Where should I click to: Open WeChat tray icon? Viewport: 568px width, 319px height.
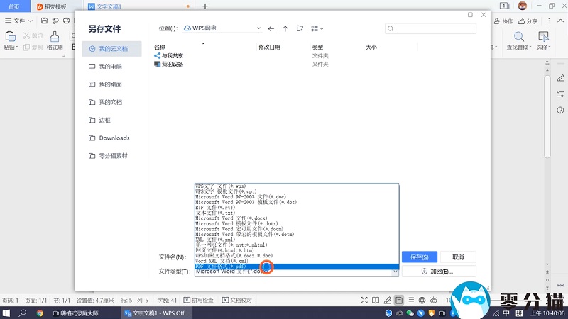[x=410, y=313]
